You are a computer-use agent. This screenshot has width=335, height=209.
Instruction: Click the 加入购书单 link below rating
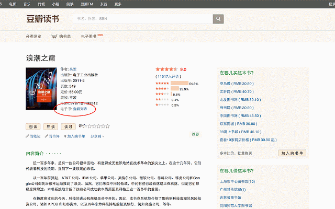point(76,136)
